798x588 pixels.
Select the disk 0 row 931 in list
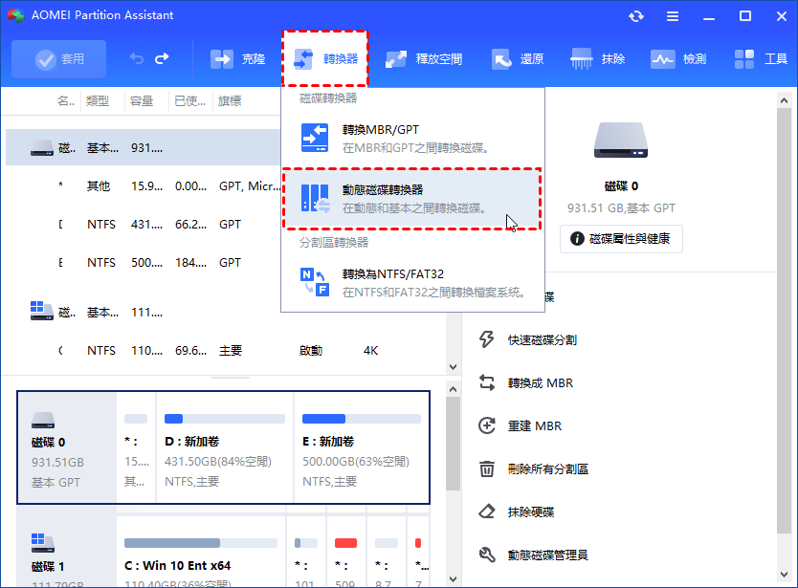(x=143, y=147)
